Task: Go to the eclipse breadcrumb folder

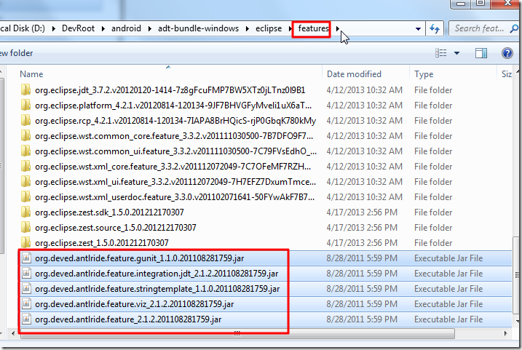Action: click(x=269, y=28)
